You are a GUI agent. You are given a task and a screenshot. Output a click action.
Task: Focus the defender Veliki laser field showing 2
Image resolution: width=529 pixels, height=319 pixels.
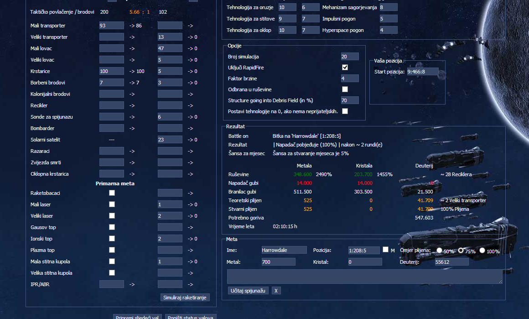pyautogui.click(x=170, y=216)
